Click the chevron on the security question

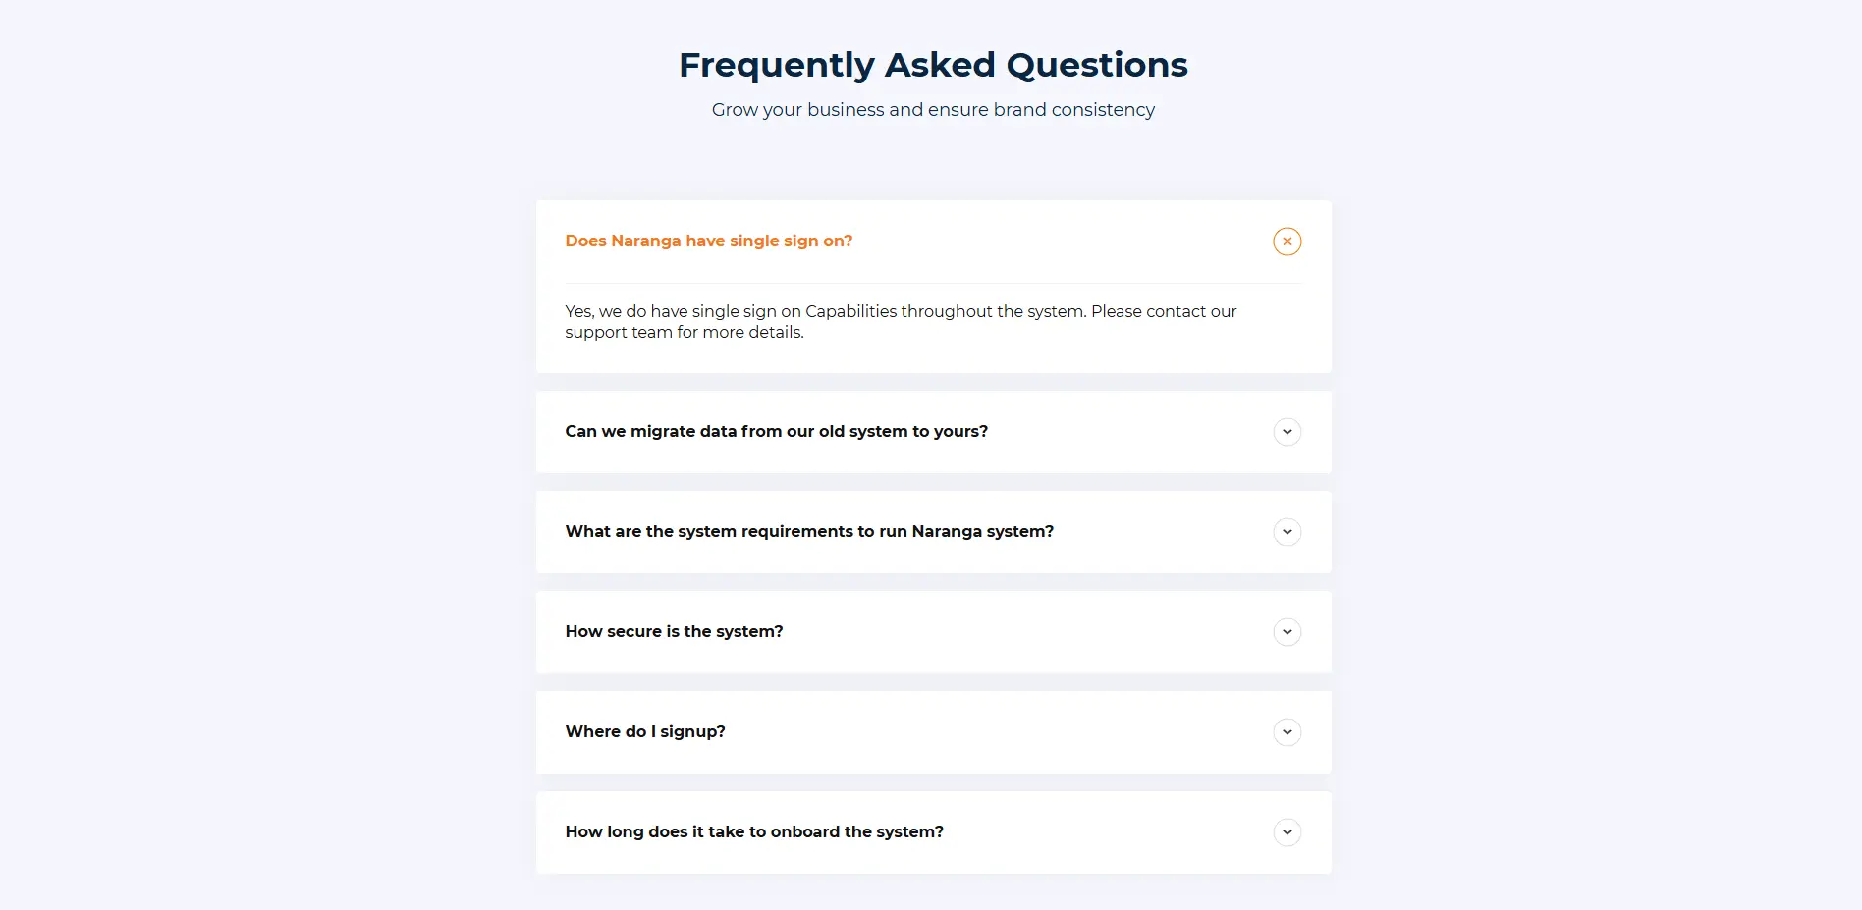[1287, 632]
